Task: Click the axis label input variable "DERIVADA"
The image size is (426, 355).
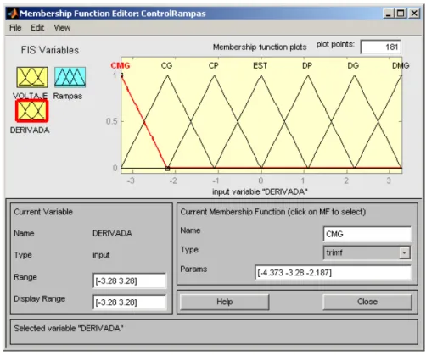Action: [x=260, y=191]
